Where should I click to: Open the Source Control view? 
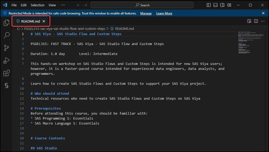(6, 48)
